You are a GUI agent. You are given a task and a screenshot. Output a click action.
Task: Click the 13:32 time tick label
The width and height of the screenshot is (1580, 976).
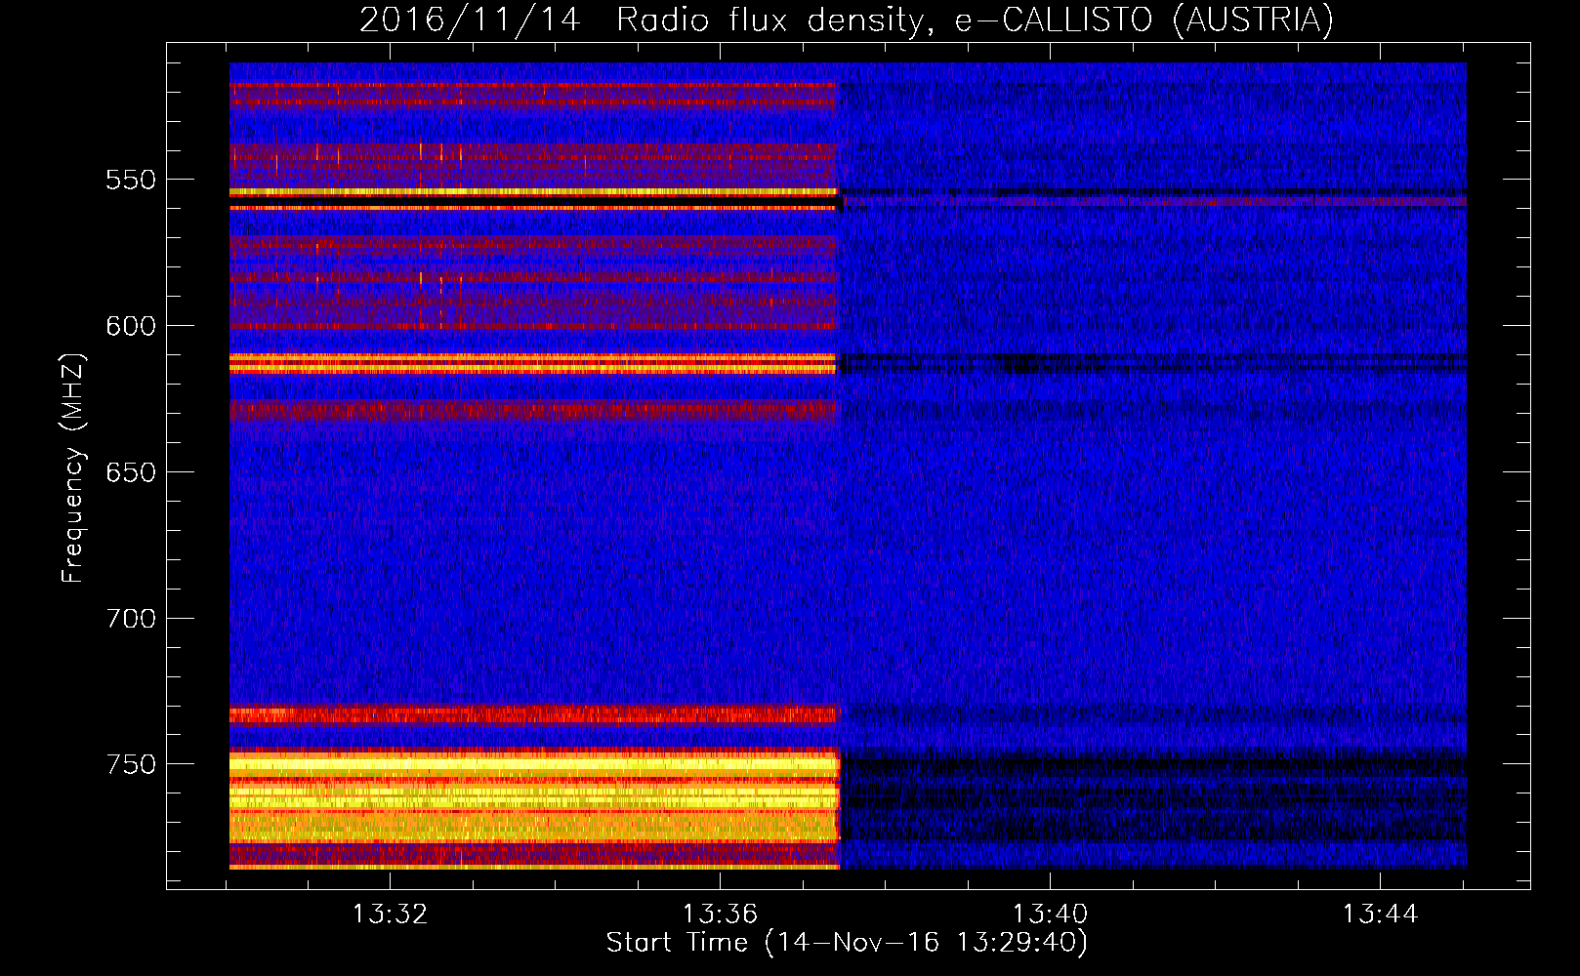tap(391, 915)
